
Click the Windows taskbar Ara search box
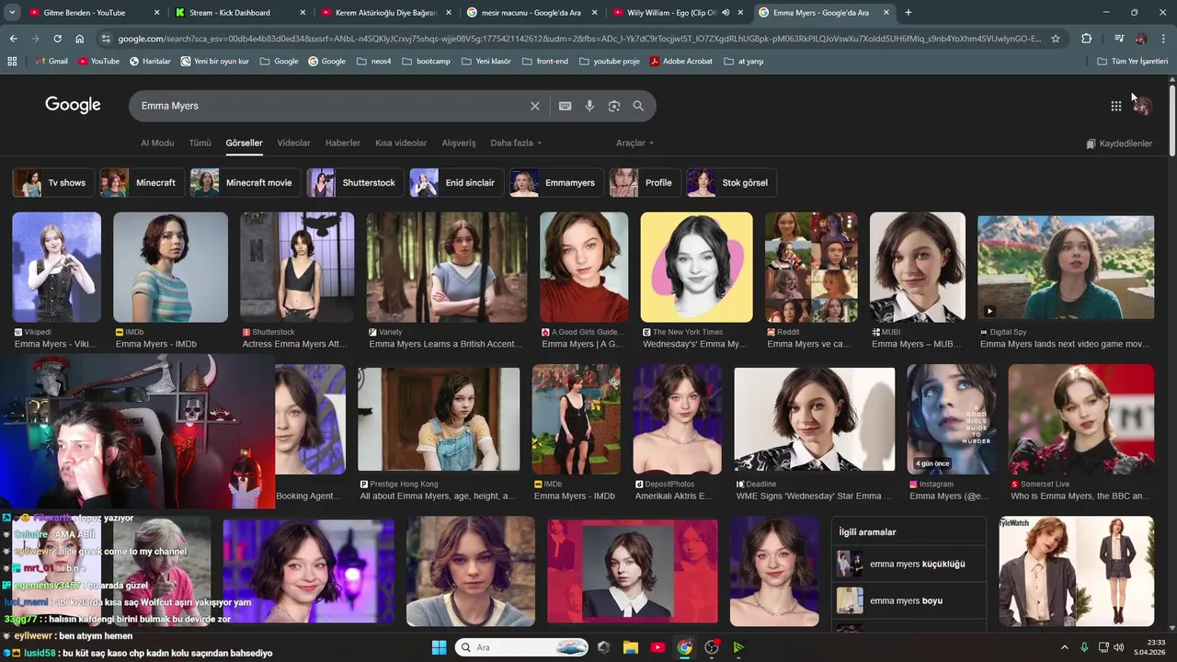tap(521, 647)
